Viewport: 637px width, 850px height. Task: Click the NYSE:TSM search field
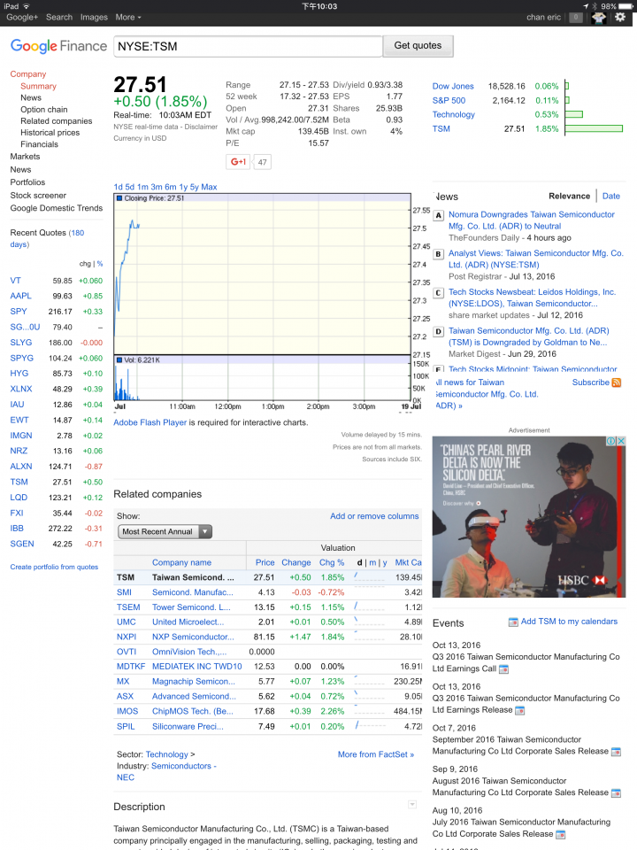click(x=248, y=46)
